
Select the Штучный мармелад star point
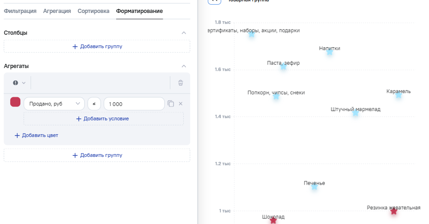(x=355, y=113)
